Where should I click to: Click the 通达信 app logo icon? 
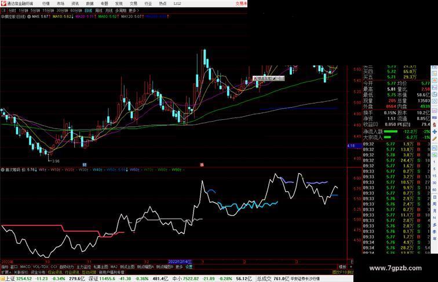click(x=3, y=3)
